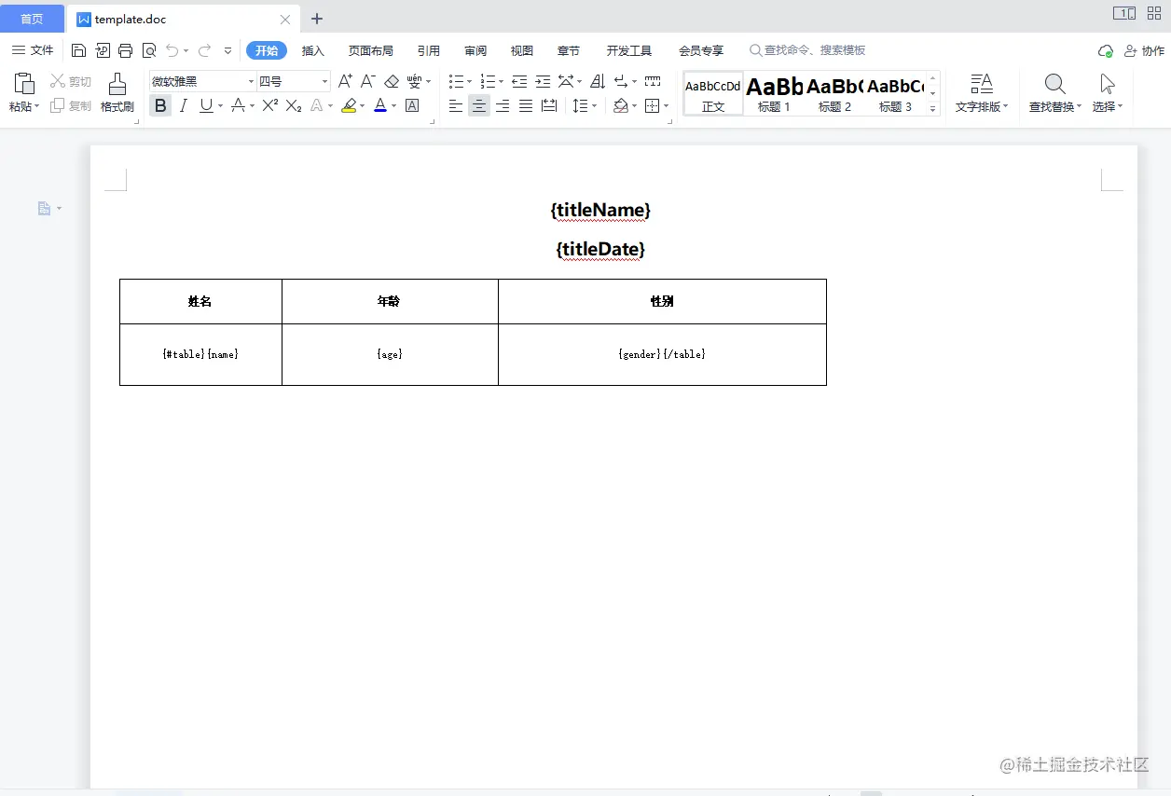Switch to the Developer Tools (开发工具) tab
Viewport: 1171px width, 796px height.
click(x=629, y=51)
